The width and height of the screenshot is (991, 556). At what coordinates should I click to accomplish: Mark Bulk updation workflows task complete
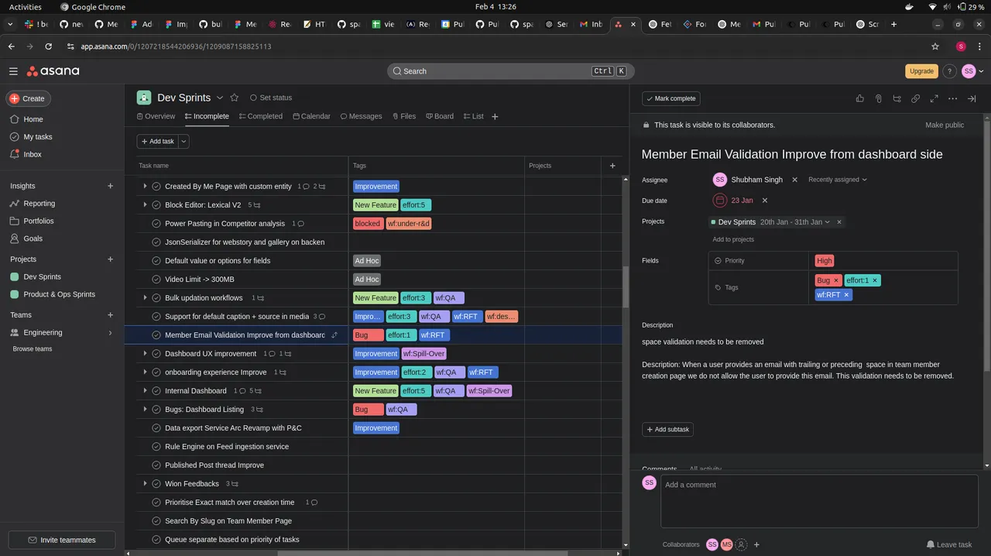click(x=156, y=298)
